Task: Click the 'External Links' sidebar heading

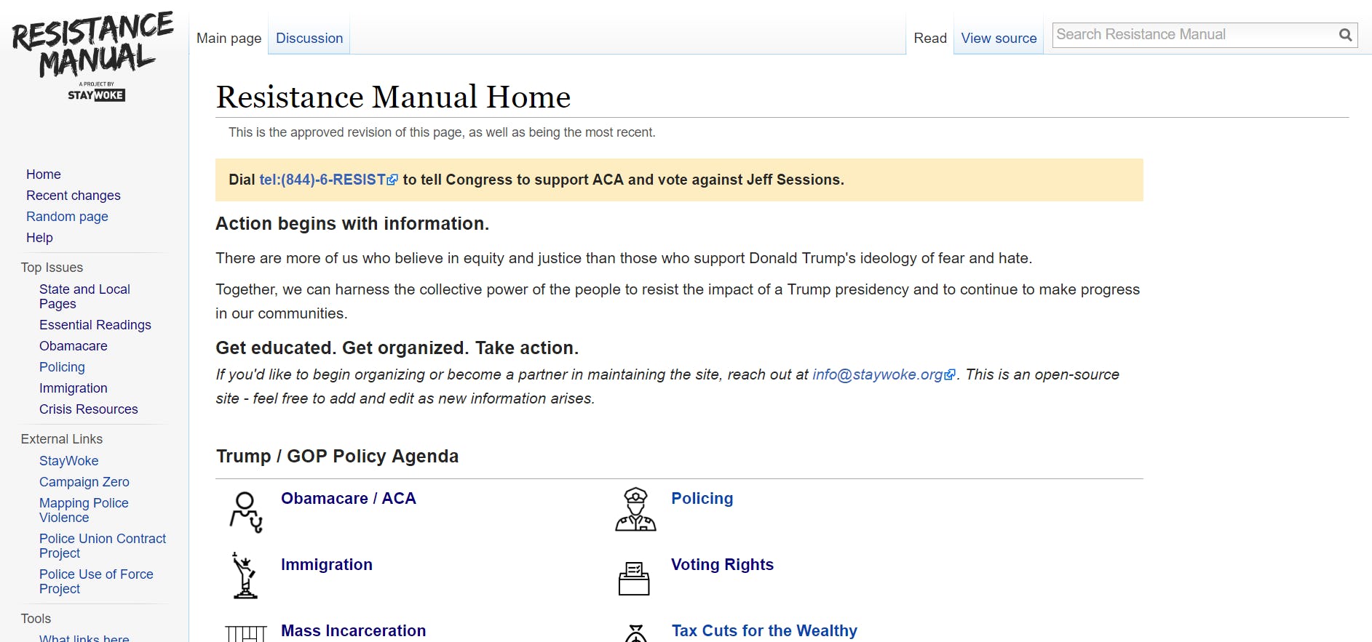Action: tap(62, 439)
